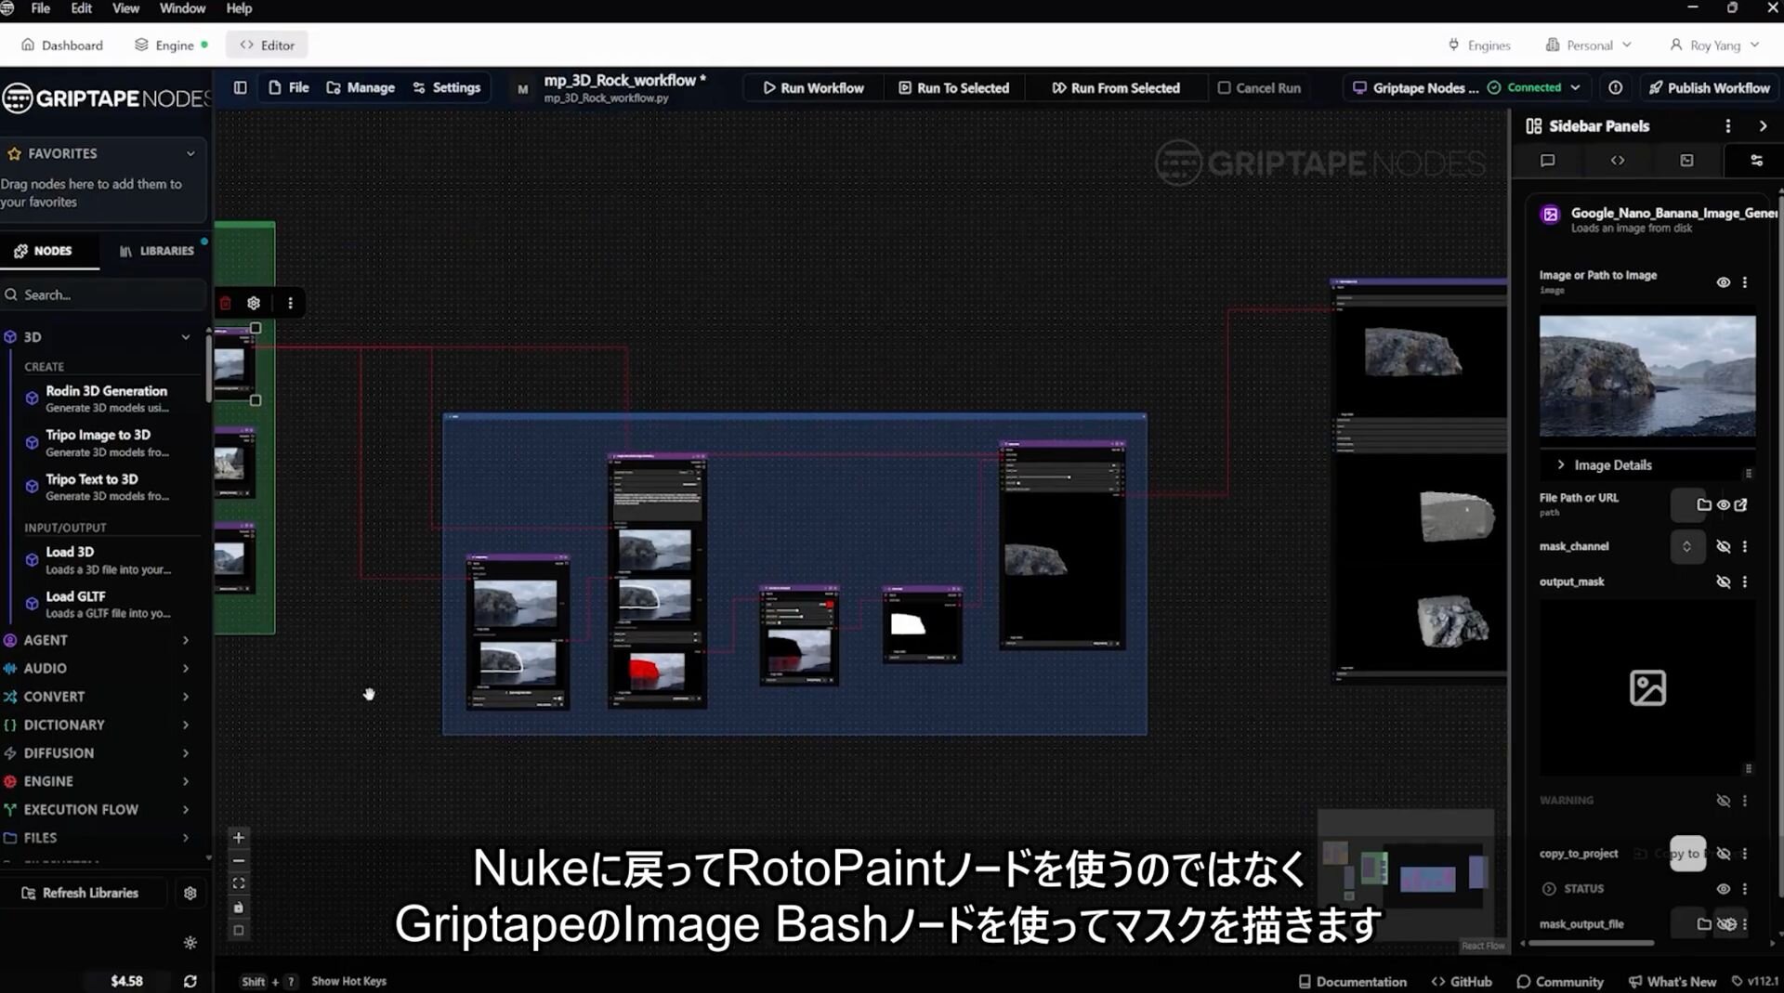The height and width of the screenshot is (993, 1784).
Task: Toggle visibility of STATUS section
Action: coord(1724,889)
